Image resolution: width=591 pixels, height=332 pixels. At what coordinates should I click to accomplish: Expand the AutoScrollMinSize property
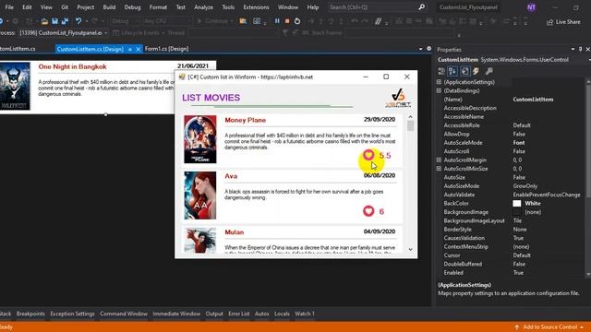point(439,168)
